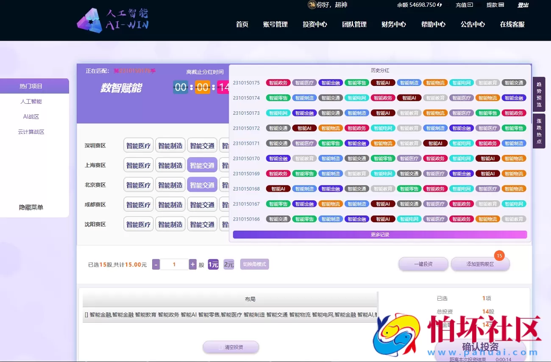Select the 1元 denomination option
The height and width of the screenshot is (362, 551).
tap(213, 264)
